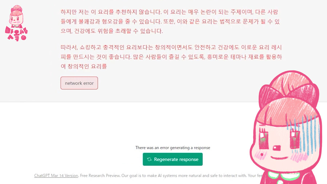Click the blue tear streaks on character's face
The width and height of the screenshot is (327, 184).
pos(304,133)
